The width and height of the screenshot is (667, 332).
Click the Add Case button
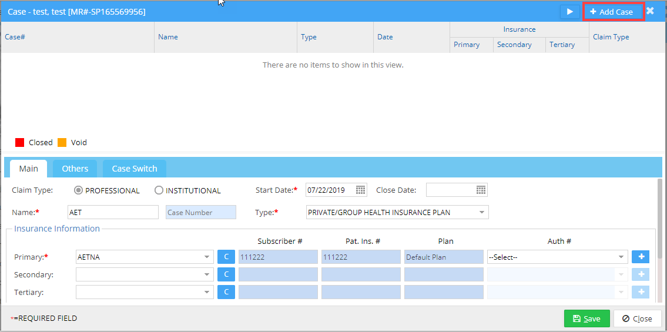click(613, 12)
